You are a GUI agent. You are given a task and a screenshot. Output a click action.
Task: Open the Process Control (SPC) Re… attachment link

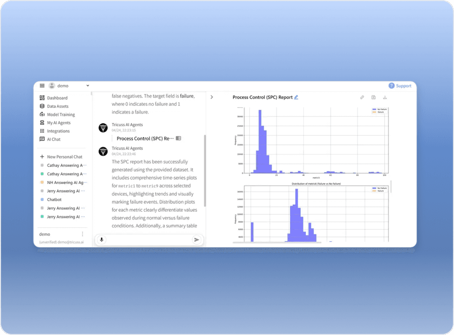coord(145,139)
